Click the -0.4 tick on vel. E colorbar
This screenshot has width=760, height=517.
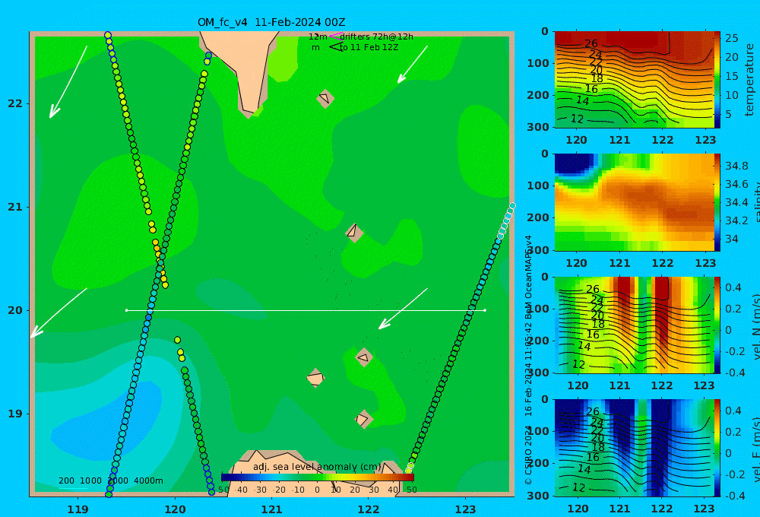coord(734,496)
